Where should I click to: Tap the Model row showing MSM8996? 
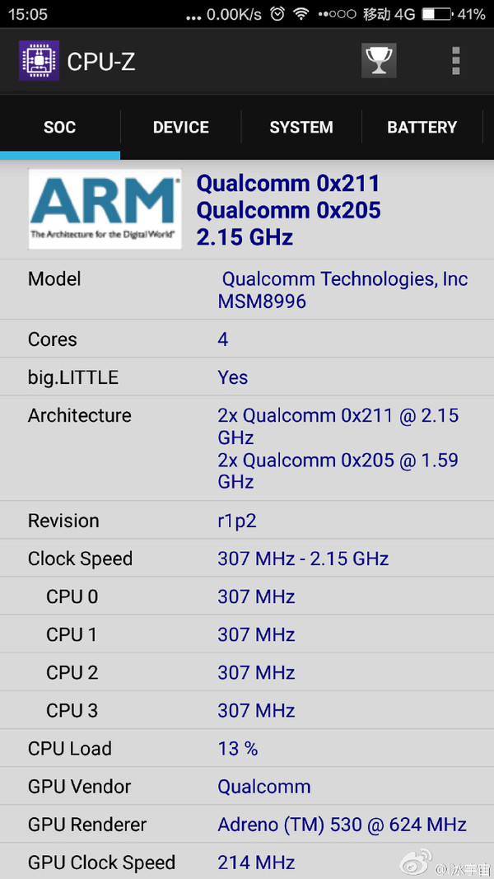pyautogui.click(x=247, y=290)
